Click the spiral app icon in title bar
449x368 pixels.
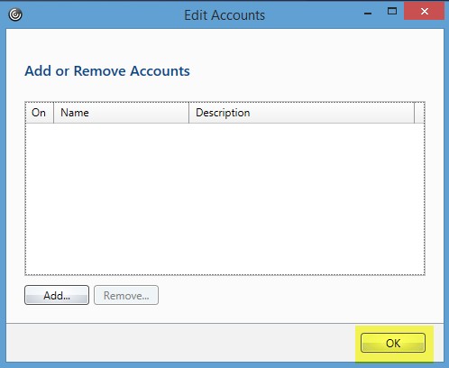point(15,14)
